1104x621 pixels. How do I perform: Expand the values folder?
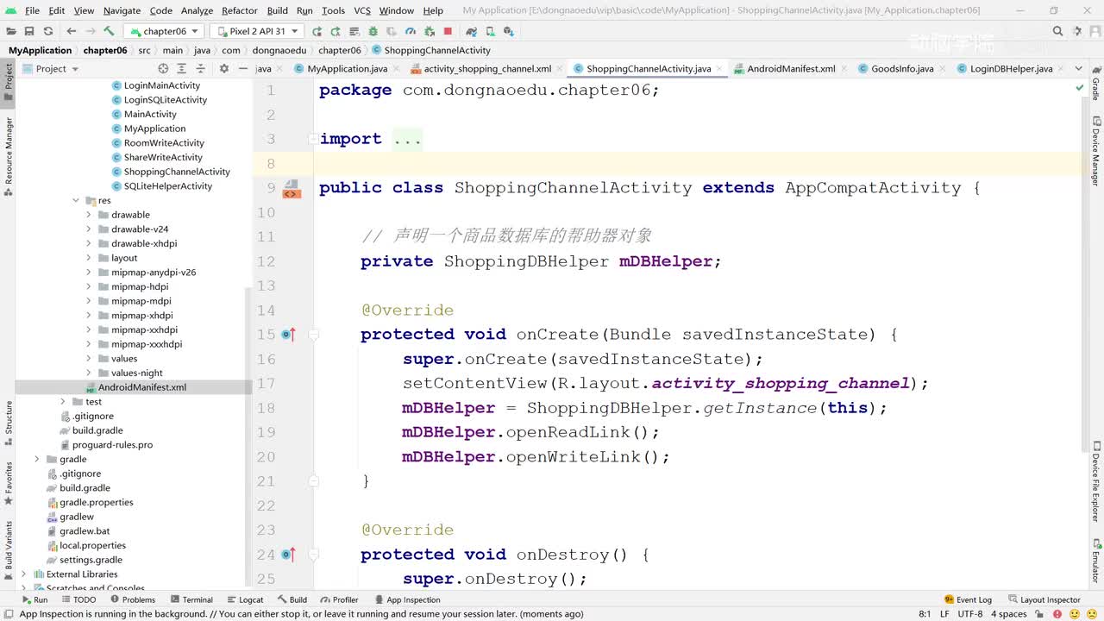(x=89, y=359)
